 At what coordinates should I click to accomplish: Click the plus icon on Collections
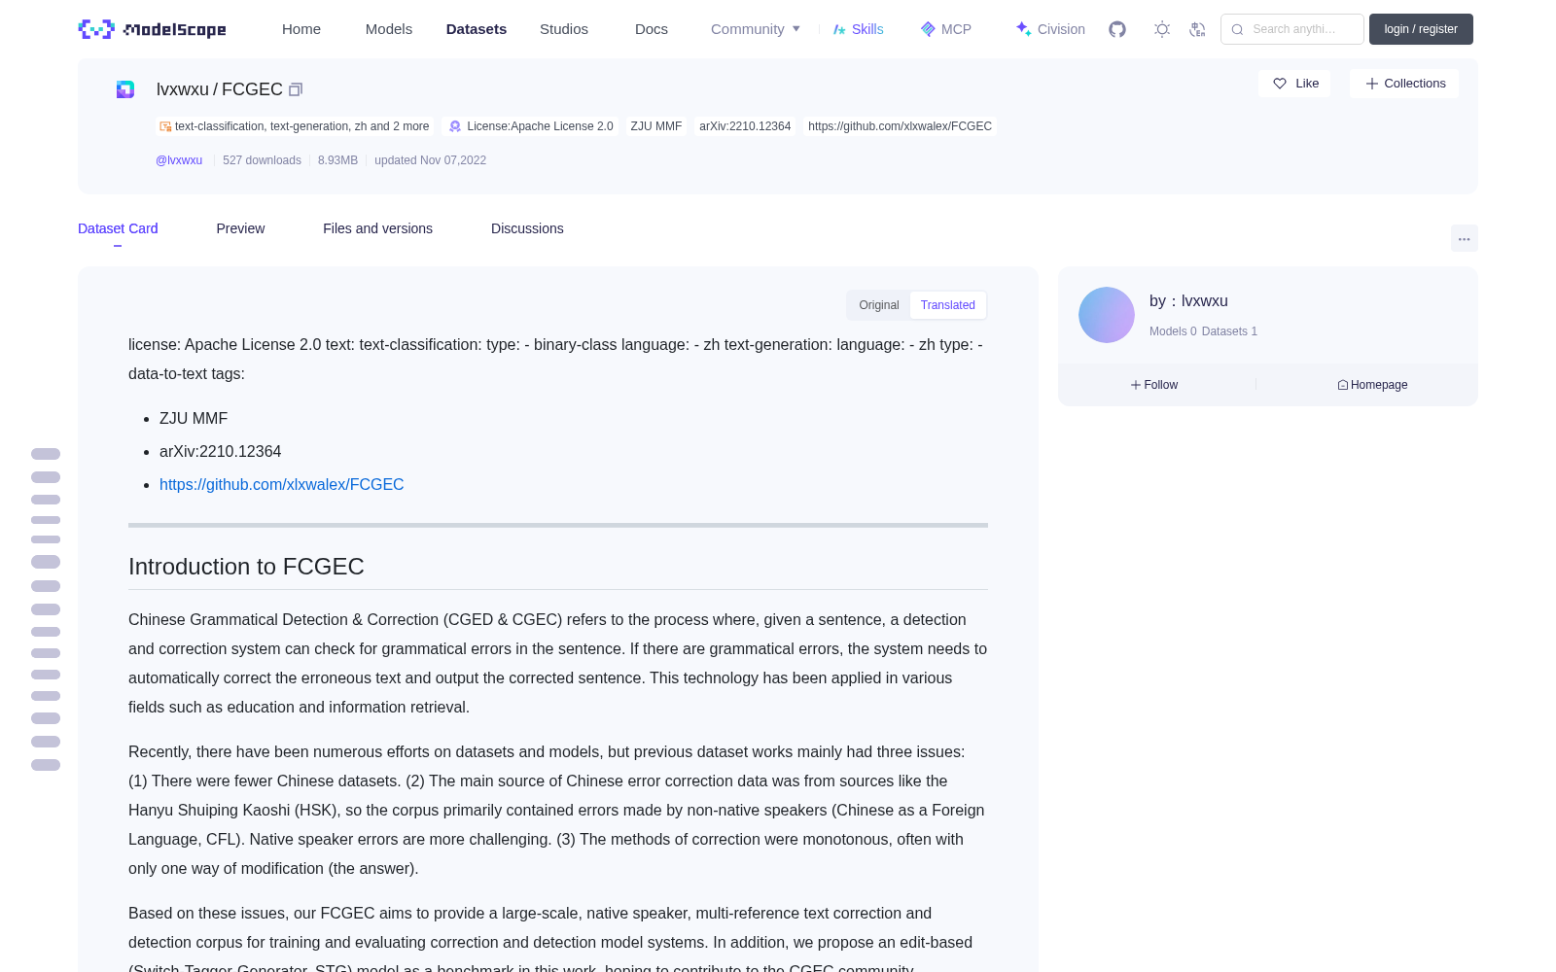coord(1372,84)
